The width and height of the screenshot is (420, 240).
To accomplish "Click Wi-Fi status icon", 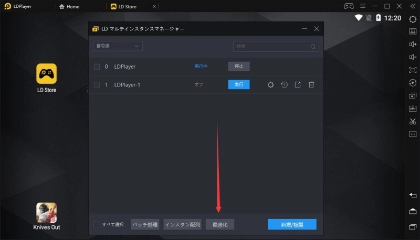I will (359, 18).
